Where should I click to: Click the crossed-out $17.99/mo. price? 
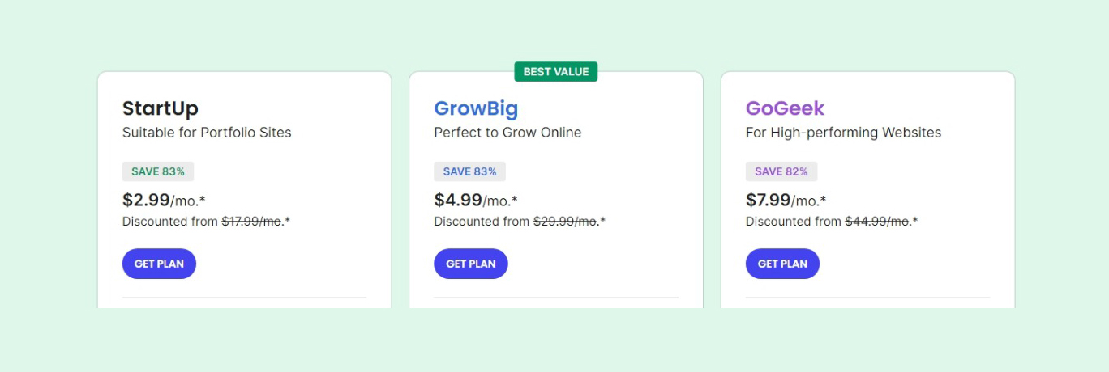coord(253,222)
